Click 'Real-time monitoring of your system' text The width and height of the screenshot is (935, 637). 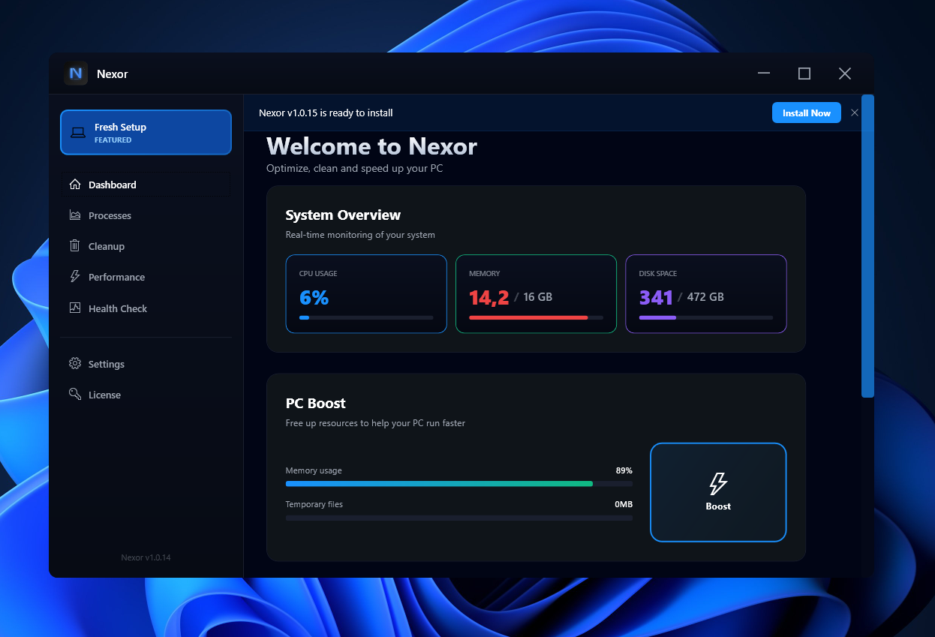pyautogui.click(x=360, y=235)
